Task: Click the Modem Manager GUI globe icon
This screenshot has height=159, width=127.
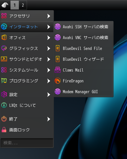Action: point(57,92)
